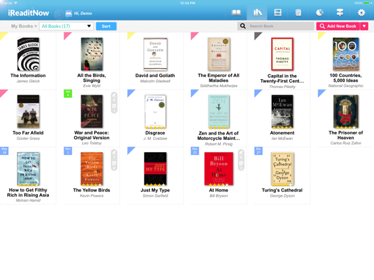Open the notes list page icon
This screenshot has height=280, width=374.
[298, 13]
